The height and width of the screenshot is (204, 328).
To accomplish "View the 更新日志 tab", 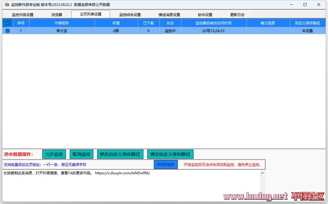I will 237,15.
